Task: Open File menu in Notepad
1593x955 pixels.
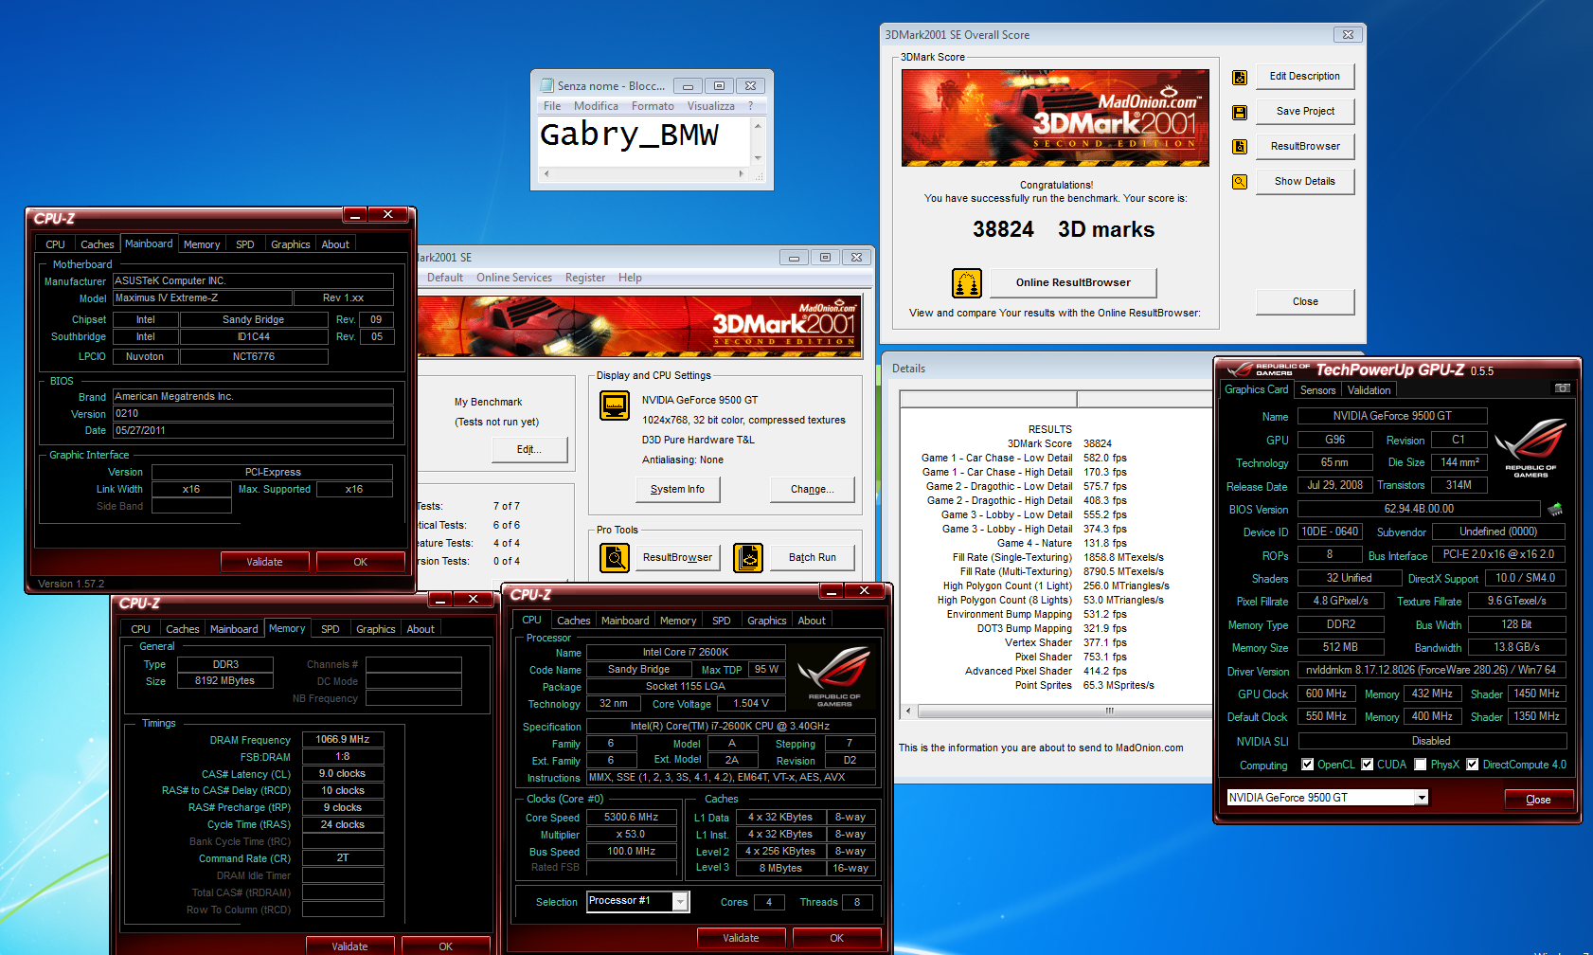Action: [x=552, y=106]
